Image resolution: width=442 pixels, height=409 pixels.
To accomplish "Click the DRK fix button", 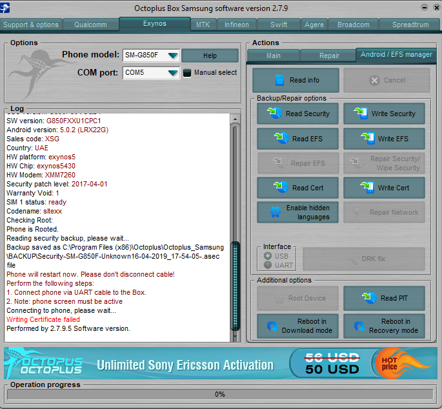I will pyautogui.click(x=364, y=259).
